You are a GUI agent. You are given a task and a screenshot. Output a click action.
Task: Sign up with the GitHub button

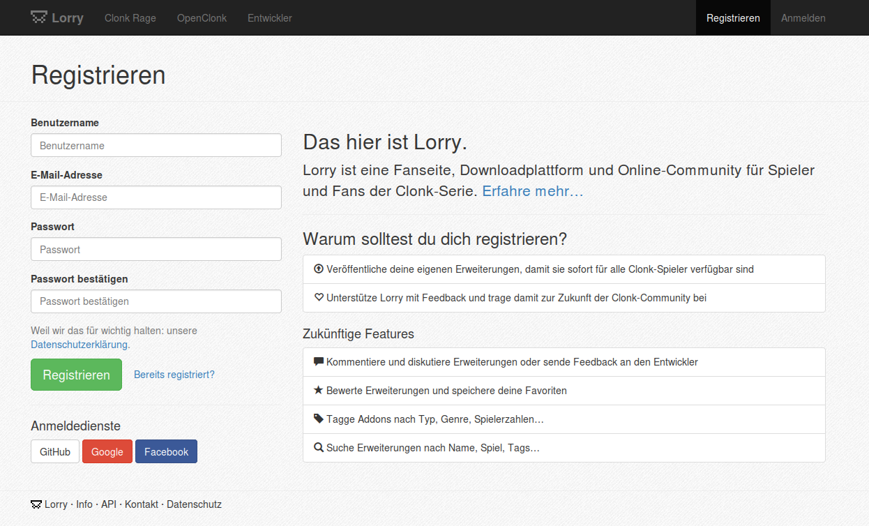(55, 451)
